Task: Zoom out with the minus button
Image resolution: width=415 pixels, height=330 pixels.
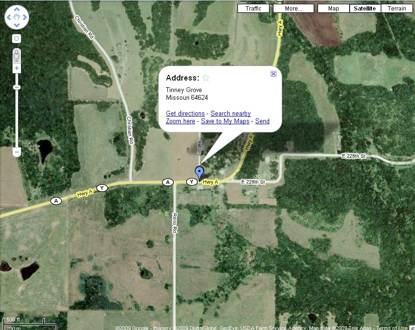Action: pyautogui.click(x=17, y=152)
